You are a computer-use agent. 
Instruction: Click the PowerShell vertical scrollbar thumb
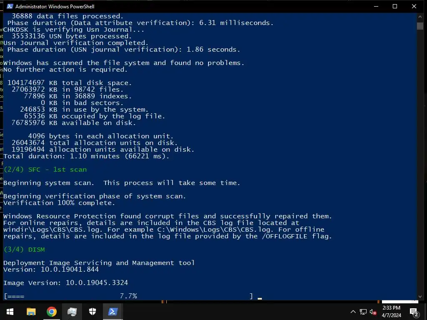[420, 26]
